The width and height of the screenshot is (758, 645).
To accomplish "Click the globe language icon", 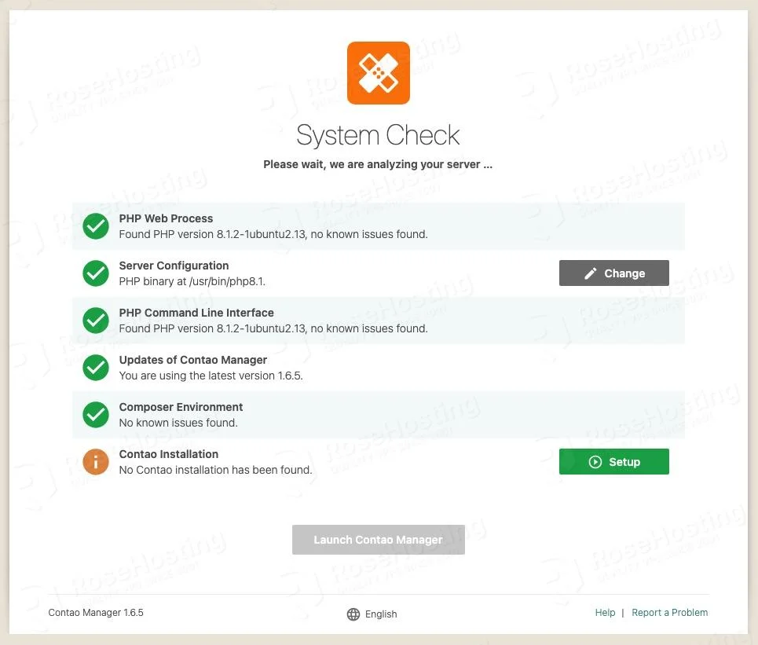I will [353, 614].
